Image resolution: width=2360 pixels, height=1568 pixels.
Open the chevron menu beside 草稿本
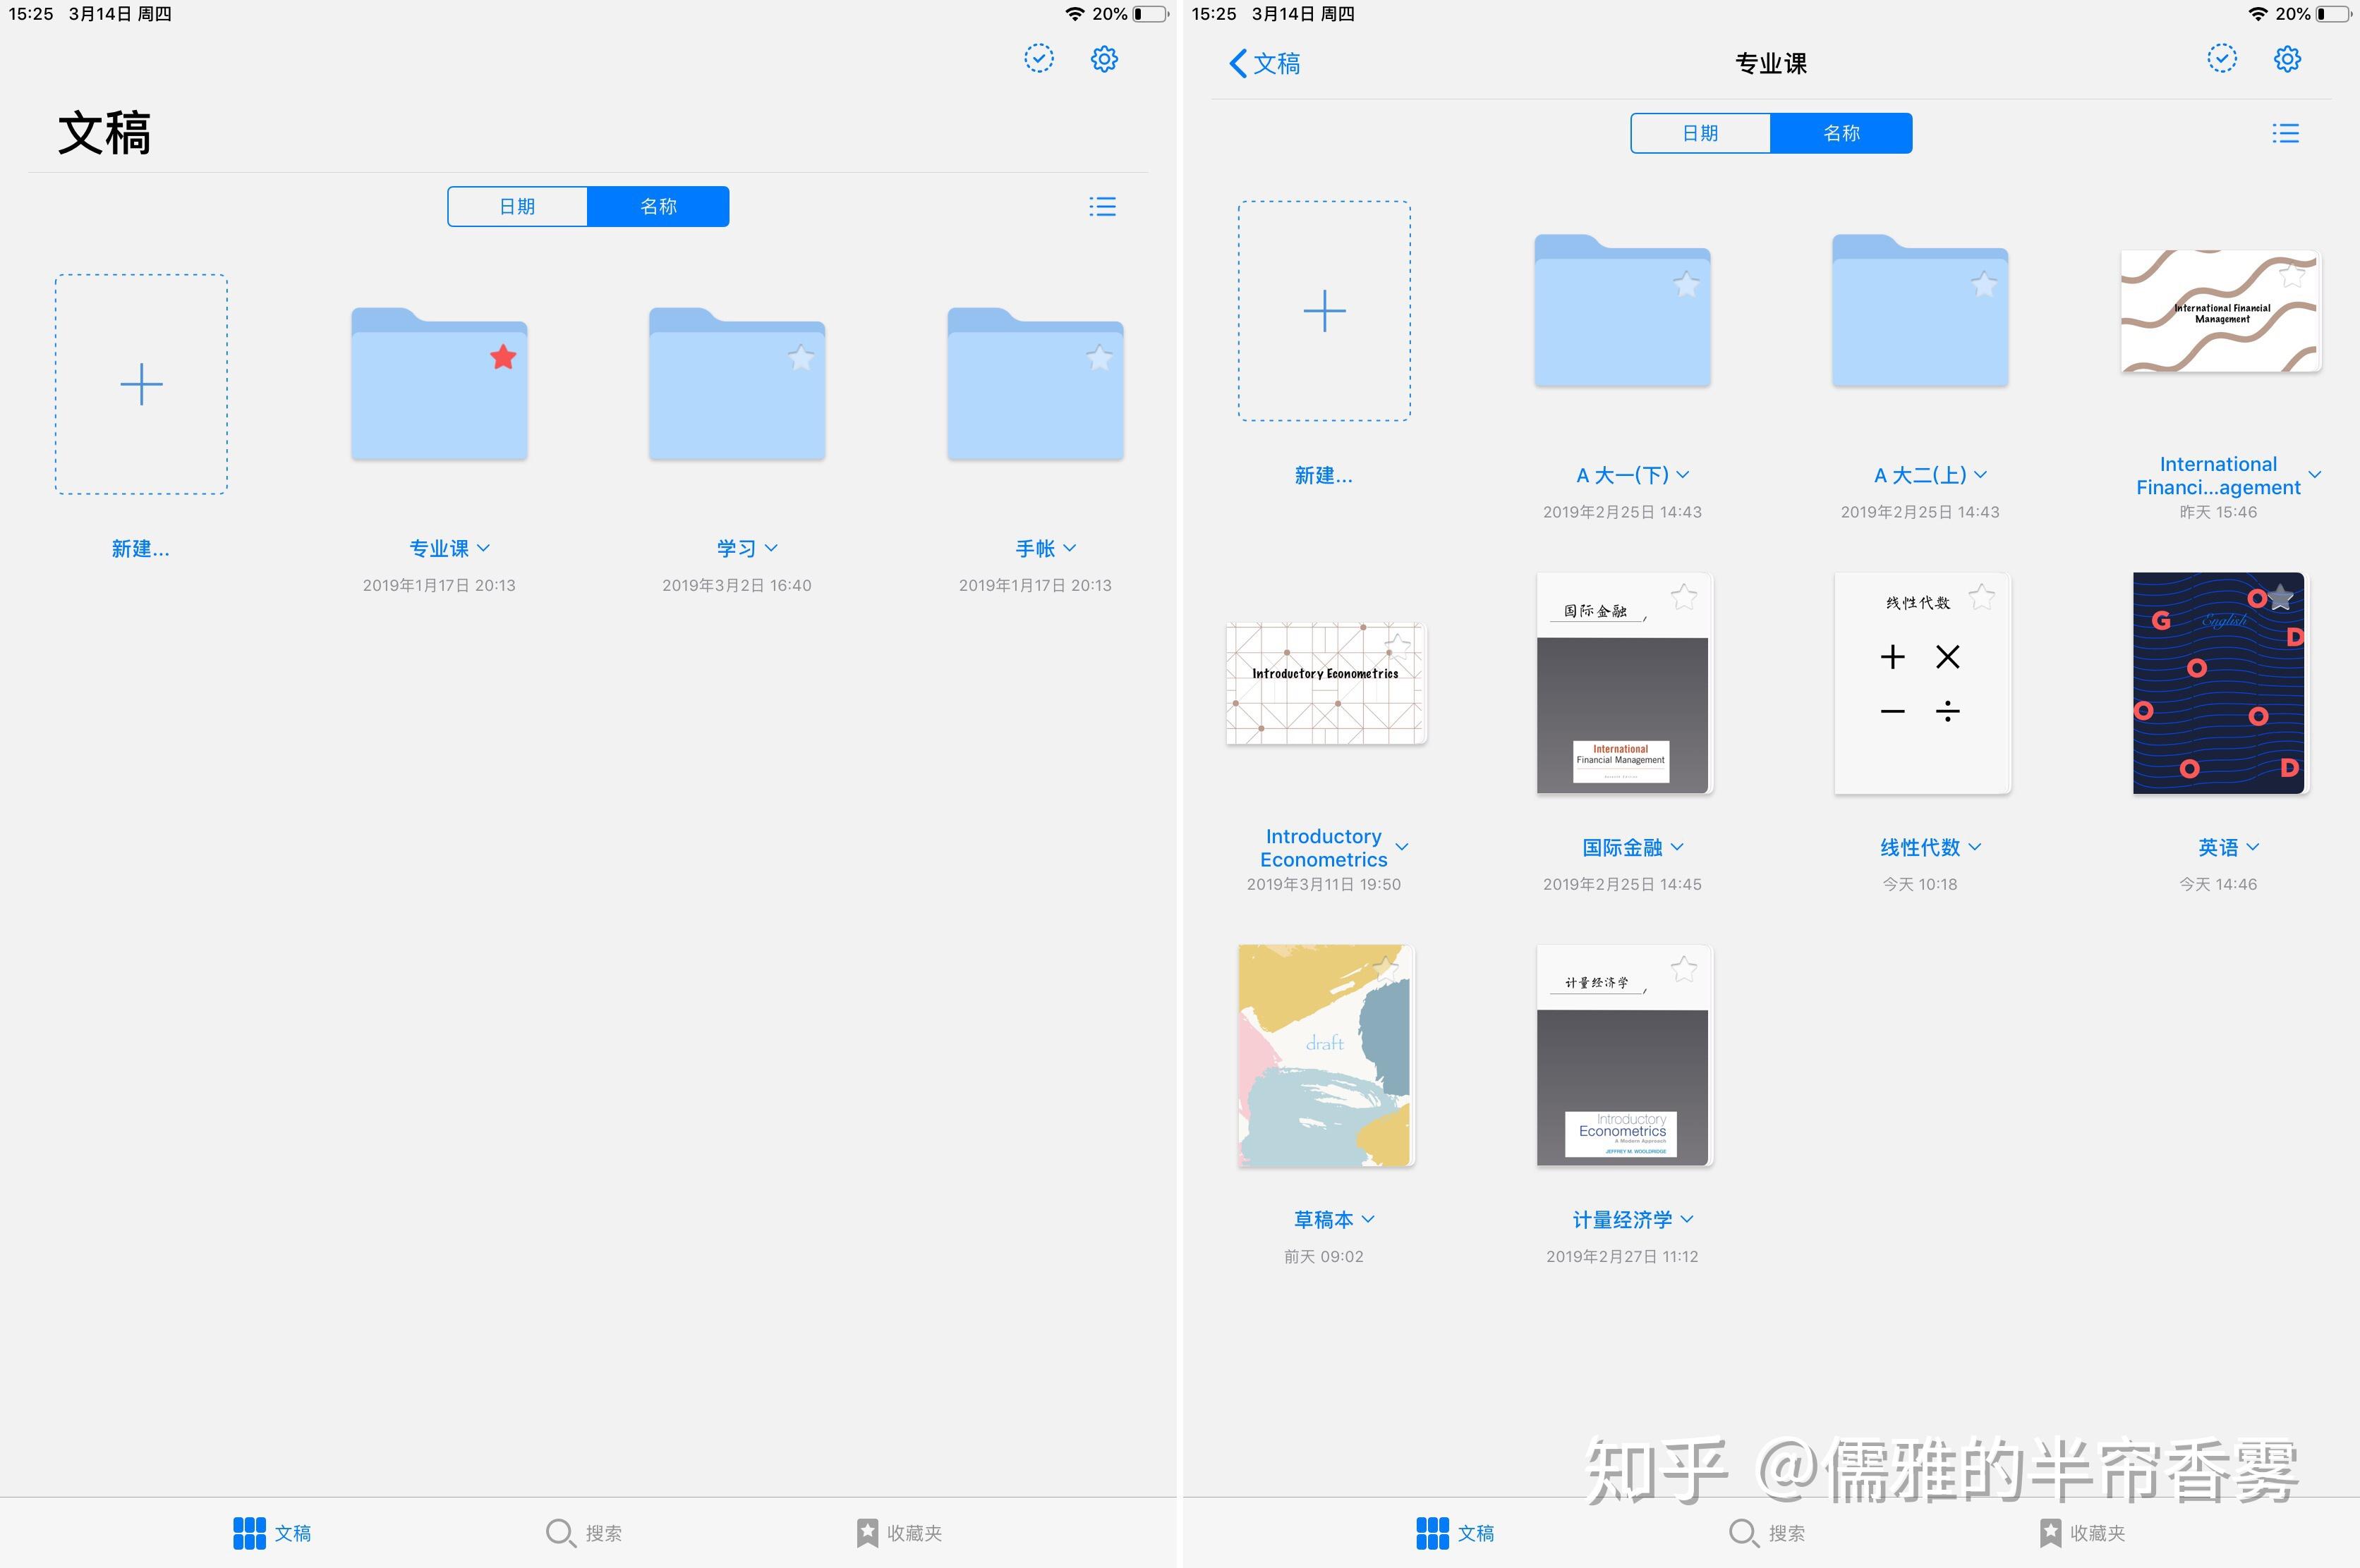[x=1369, y=1219]
